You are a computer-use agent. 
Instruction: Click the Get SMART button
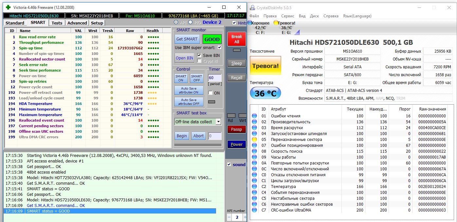(x=187, y=39)
